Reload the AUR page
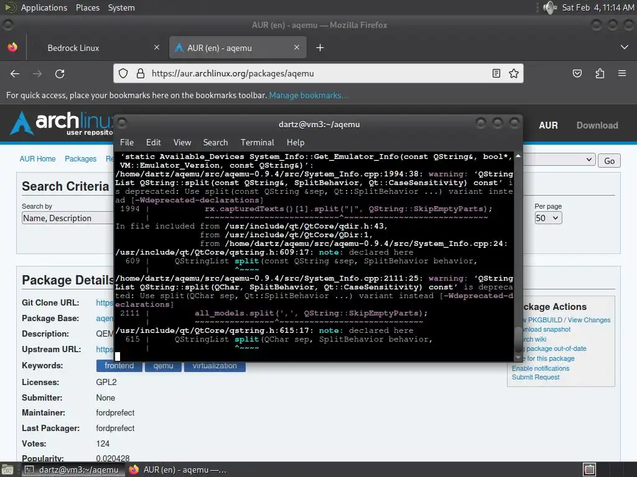This screenshot has height=477, width=637. click(60, 74)
